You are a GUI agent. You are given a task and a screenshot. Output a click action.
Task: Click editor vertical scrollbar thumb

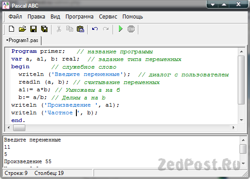[241, 80]
